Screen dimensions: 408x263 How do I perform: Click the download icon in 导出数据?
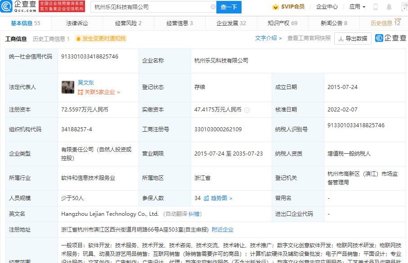coord(341,39)
